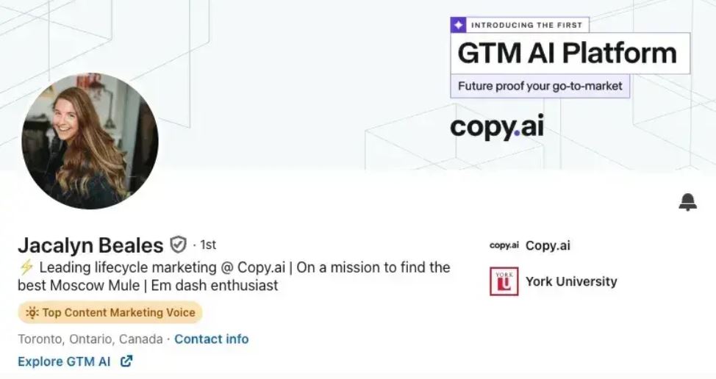Click the lightning bolt emoji in the headline
This screenshot has width=716, height=379.
(26, 267)
